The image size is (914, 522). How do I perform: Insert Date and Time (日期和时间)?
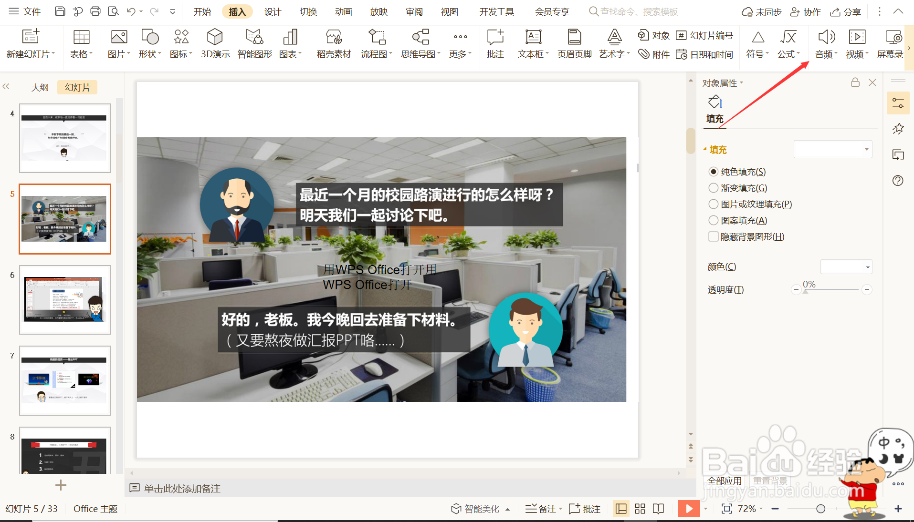704,54
